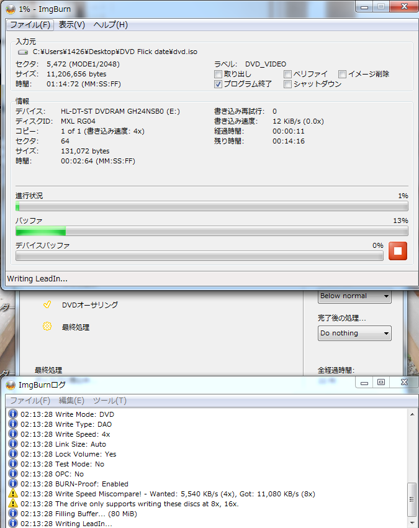This screenshot has height=528, width=419.
Task: Click the デバイスバッファ progress bar
Action: coord(199,256)
